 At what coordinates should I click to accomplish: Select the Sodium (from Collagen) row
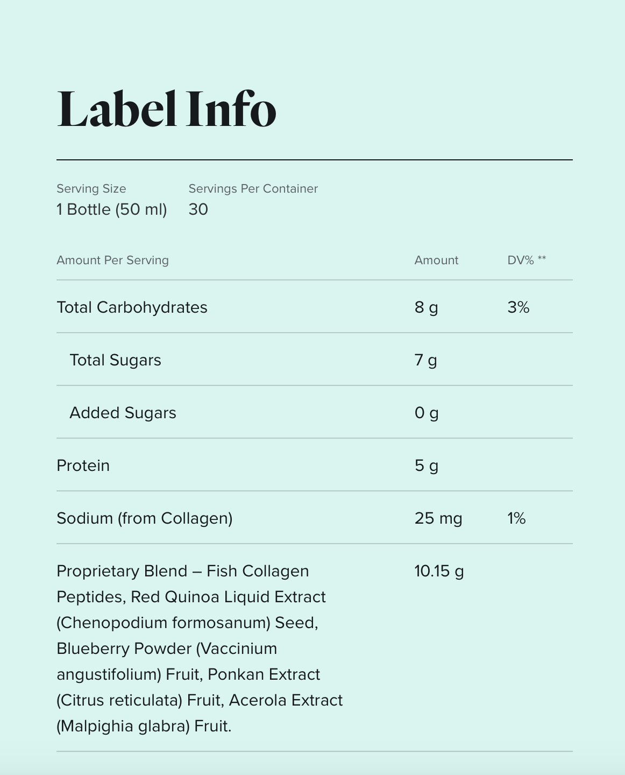click(x=315, y=518)
